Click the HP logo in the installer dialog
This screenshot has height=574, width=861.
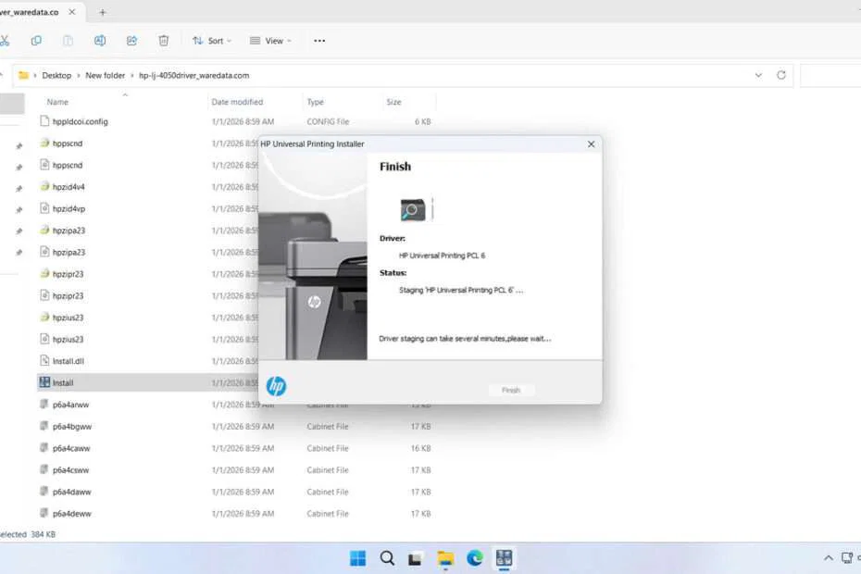276,386
